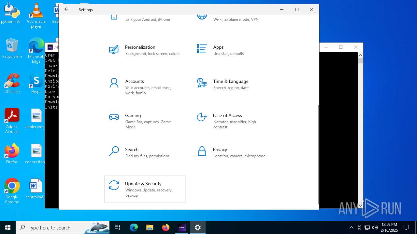Click the Settings gear taskbar button
The height and width of the screenshot is (234, 417).
coord(198,227)
